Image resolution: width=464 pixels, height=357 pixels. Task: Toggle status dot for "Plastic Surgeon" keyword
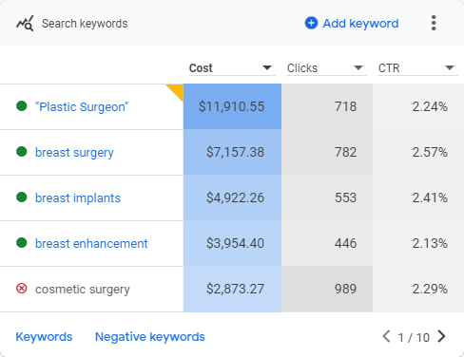[22, 106]
